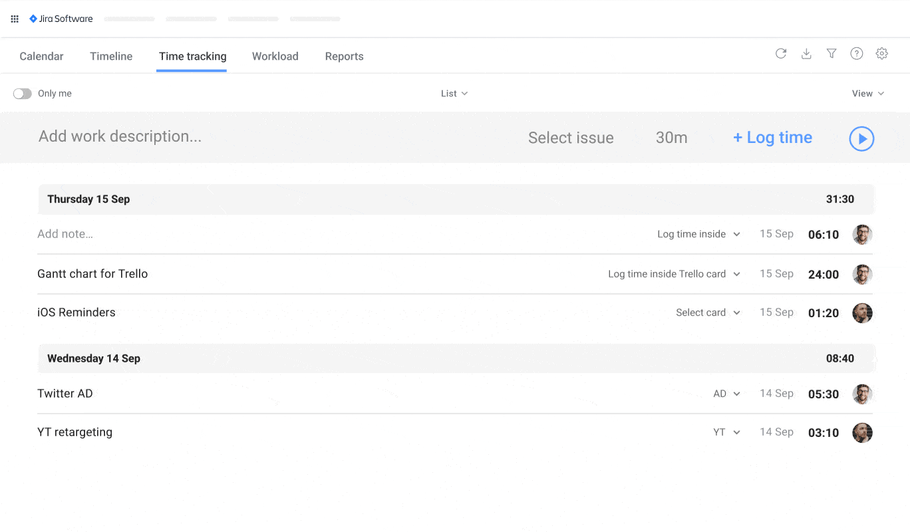Viewport: 910px width, 532px height.
Task: Open the YT dropdown on YT retargeting row
Action: click(726, 432)
